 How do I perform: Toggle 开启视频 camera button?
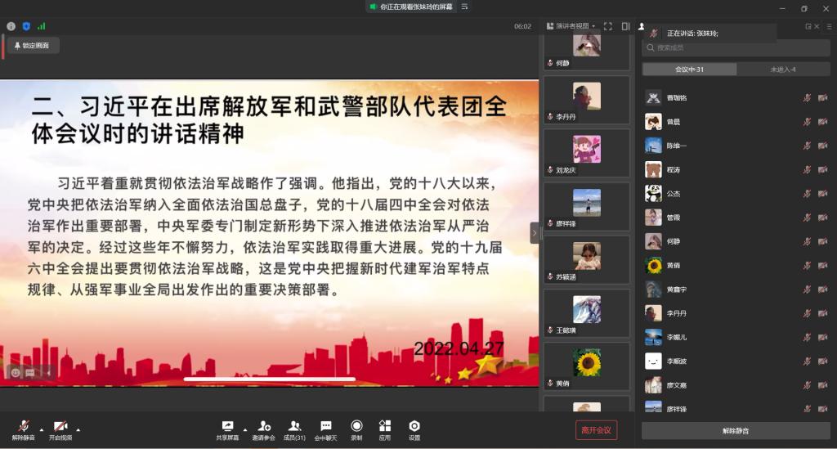pyautogui.click(x=60, y=430)
